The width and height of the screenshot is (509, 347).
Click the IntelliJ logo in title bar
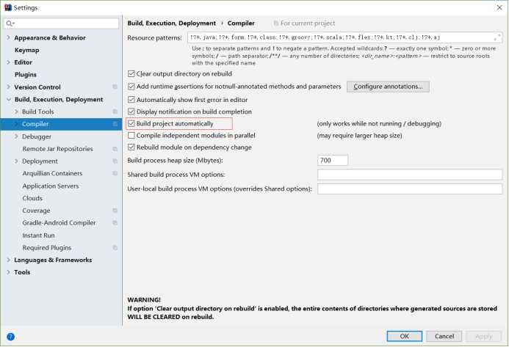(x=8, y=7)
